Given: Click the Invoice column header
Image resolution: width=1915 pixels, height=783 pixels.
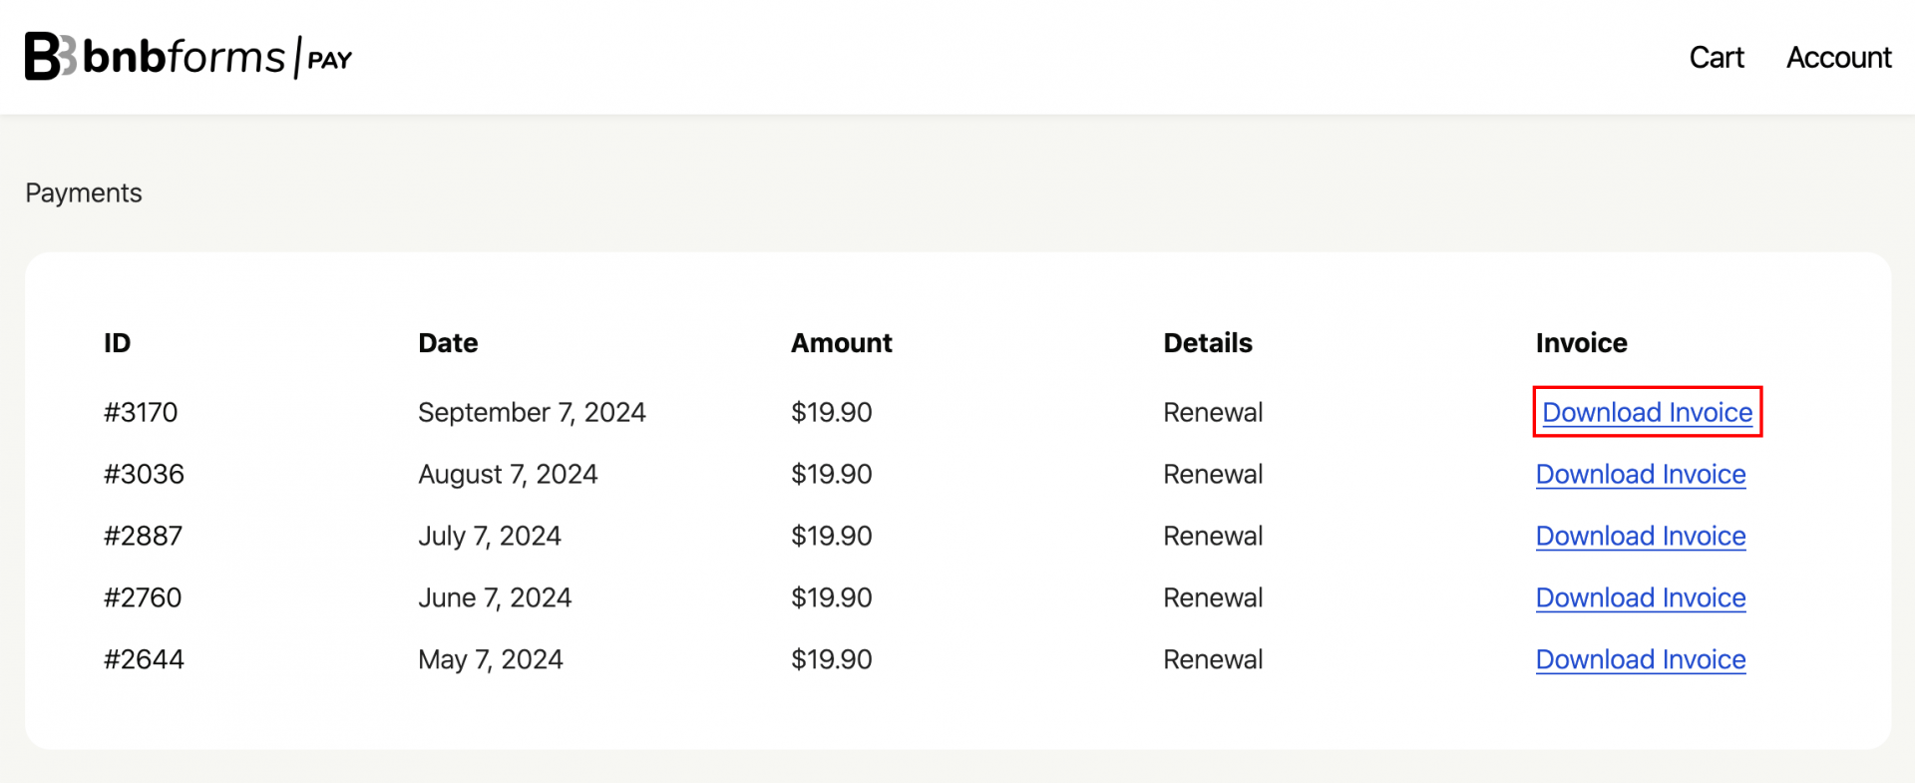Looking at the screenshot, I should pos(1581,342).
